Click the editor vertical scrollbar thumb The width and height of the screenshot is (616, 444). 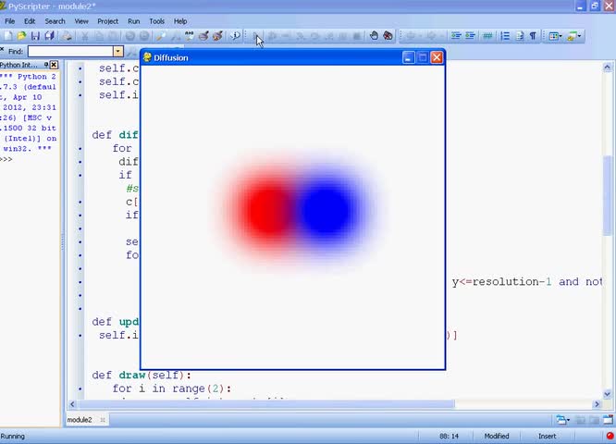608,195
